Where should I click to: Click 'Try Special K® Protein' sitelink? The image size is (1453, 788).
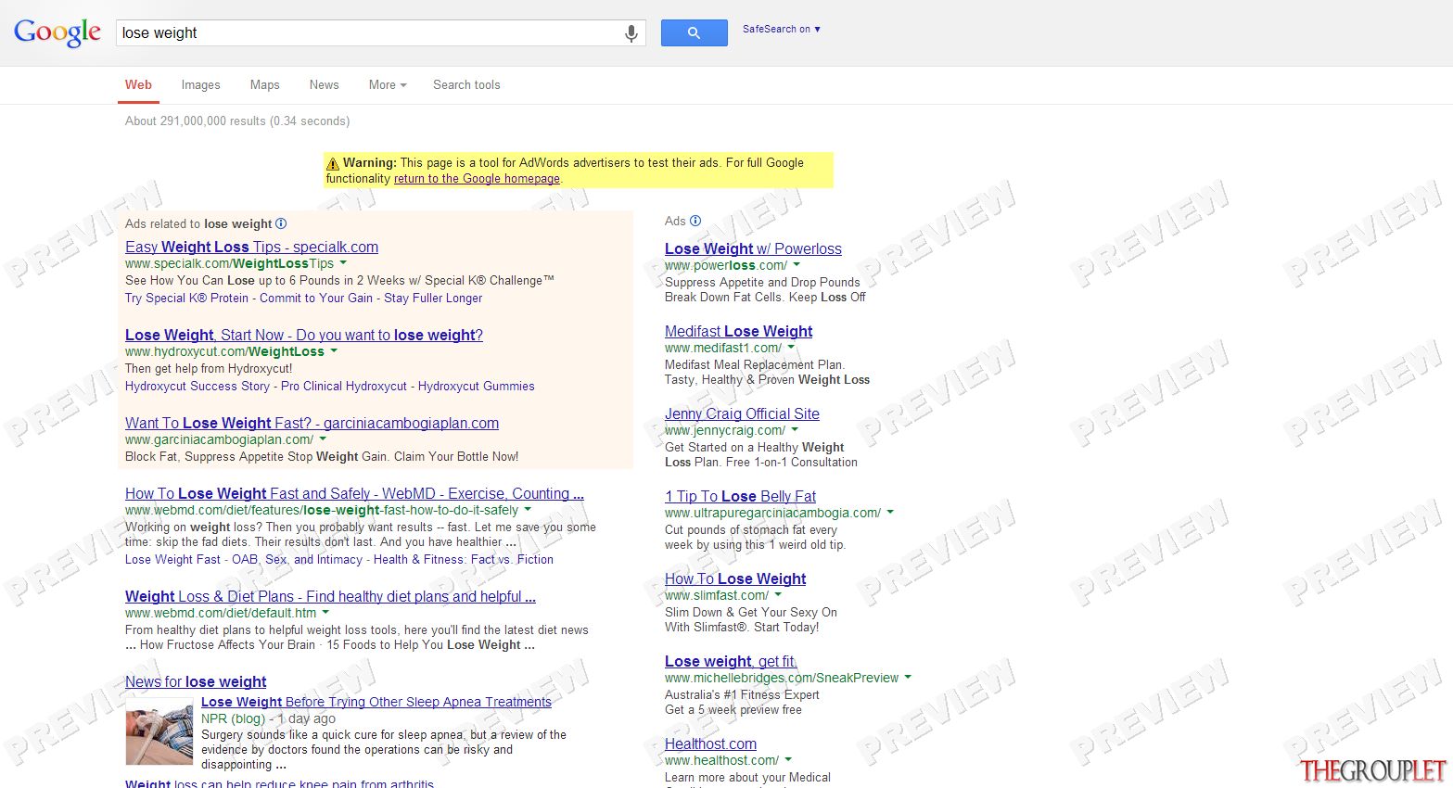click(187, 299)
